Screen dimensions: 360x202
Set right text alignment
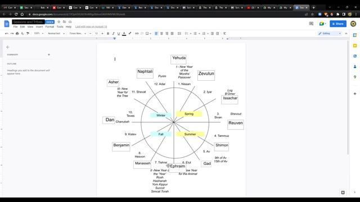[167, 34]
